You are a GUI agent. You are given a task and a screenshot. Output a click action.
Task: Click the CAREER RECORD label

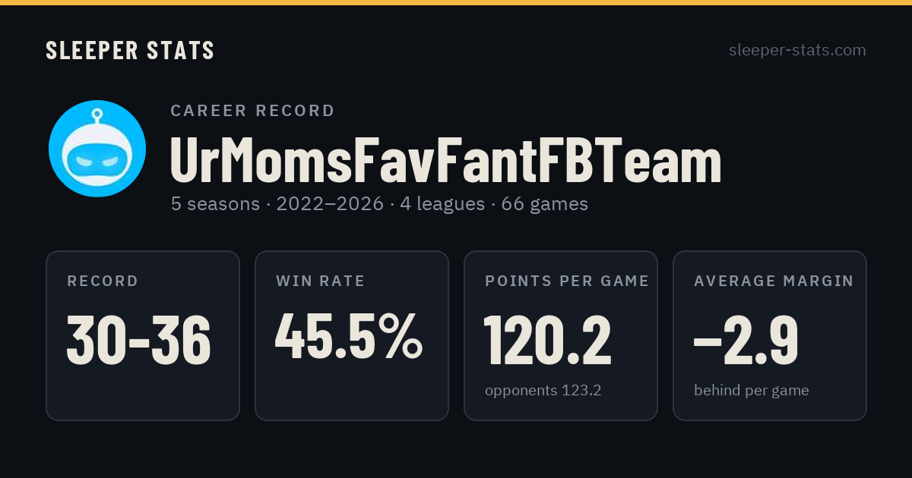pyautogui.click(x=253, y=111)
